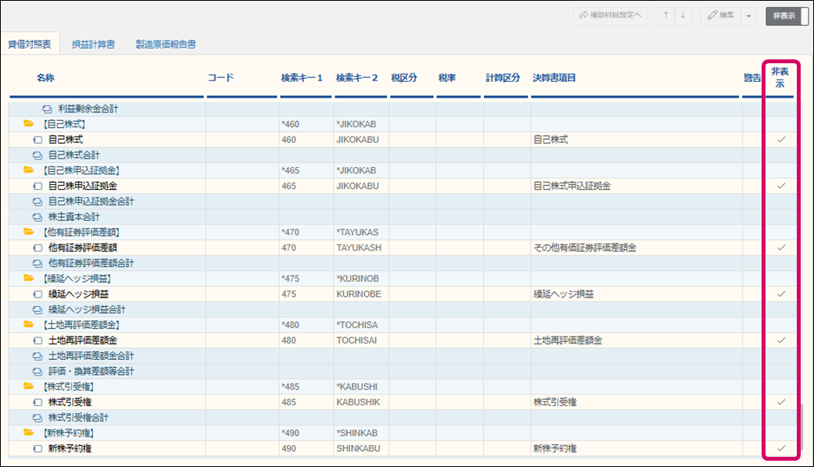Uncheck 非表示 for 新株予約権 row
Image resolution: width=814 pixels, height=467 pixels.
pos(780,448)
